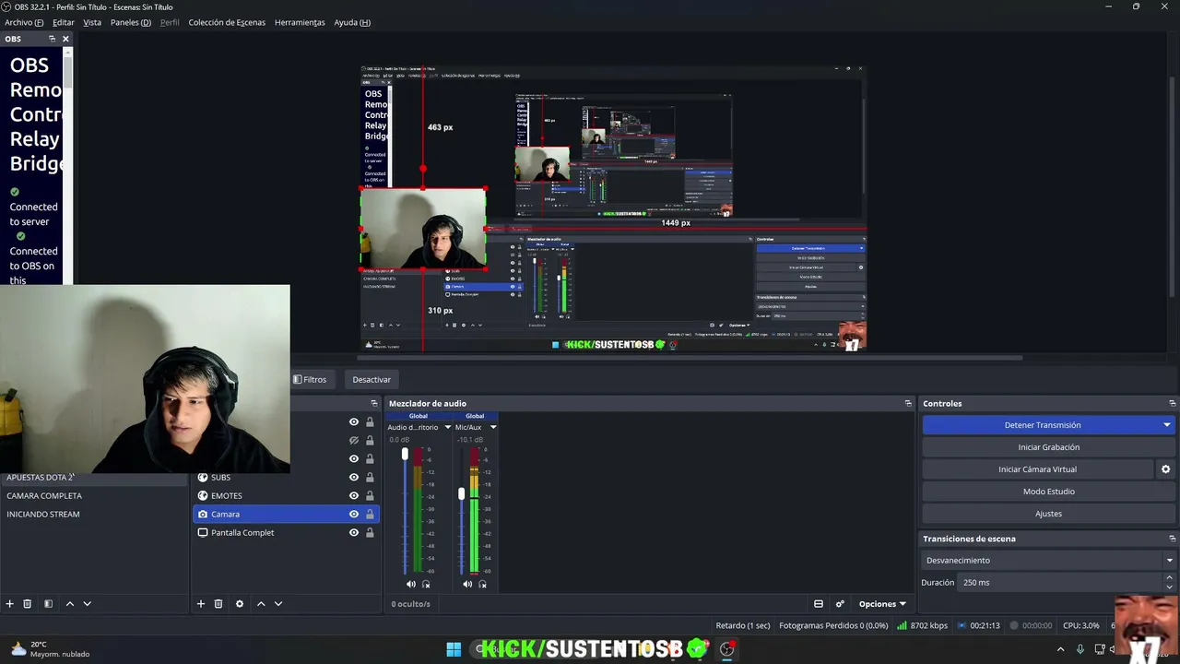Undock the Controles panel
1180x664 pixels.
point(1173,404)
